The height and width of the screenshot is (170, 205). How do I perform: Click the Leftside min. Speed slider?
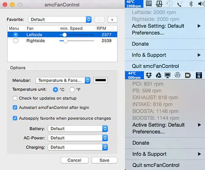(x=77, y=35)
